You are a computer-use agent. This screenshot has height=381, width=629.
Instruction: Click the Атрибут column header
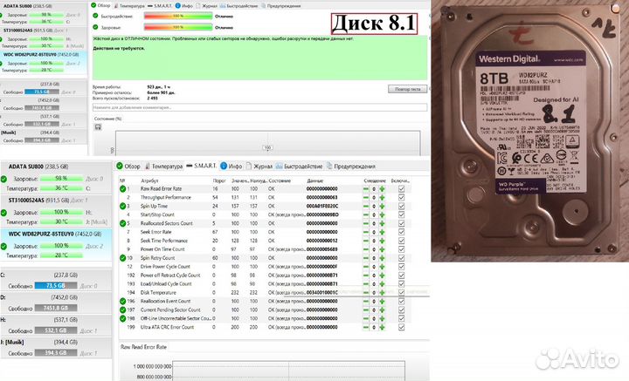tap(149, 180)
